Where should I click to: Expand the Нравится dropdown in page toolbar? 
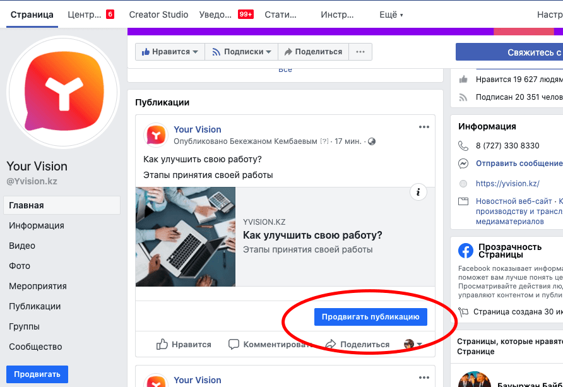[x=170, y=52]
